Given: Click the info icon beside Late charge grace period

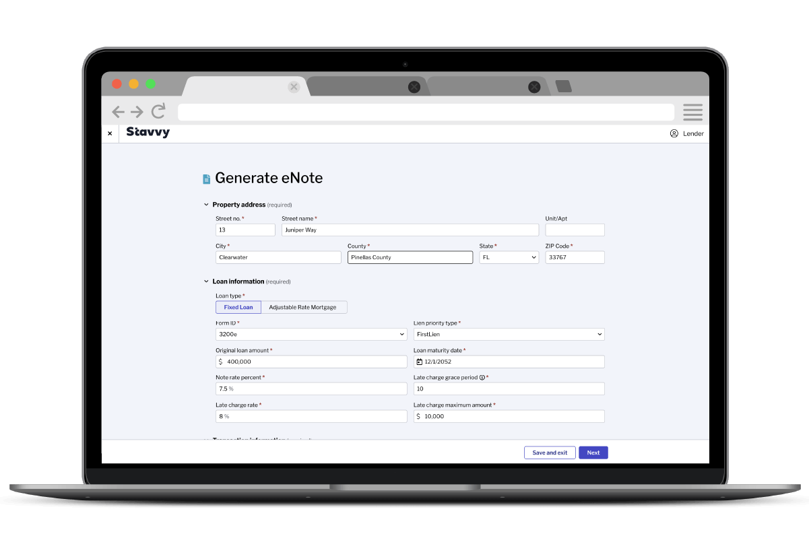Looking at the screenshot, I should [x=482, y=378].
